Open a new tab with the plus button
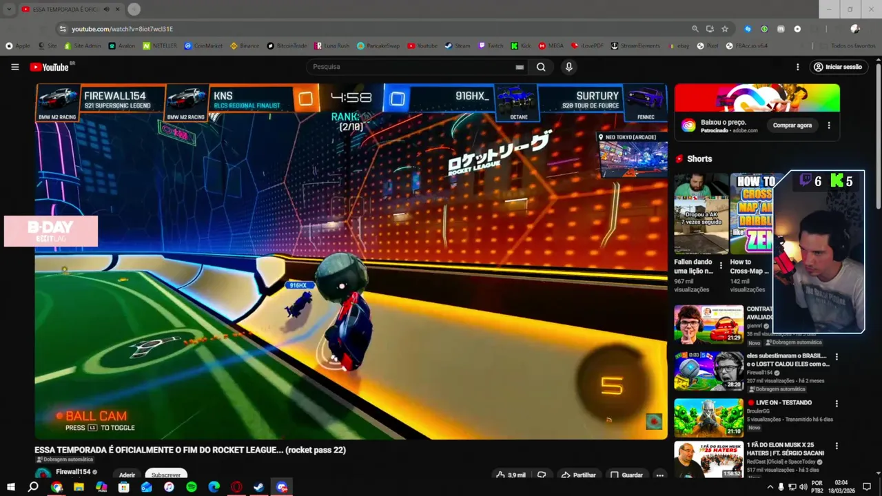The height and width of the screenshot is (496, 882). coord(134,9)
